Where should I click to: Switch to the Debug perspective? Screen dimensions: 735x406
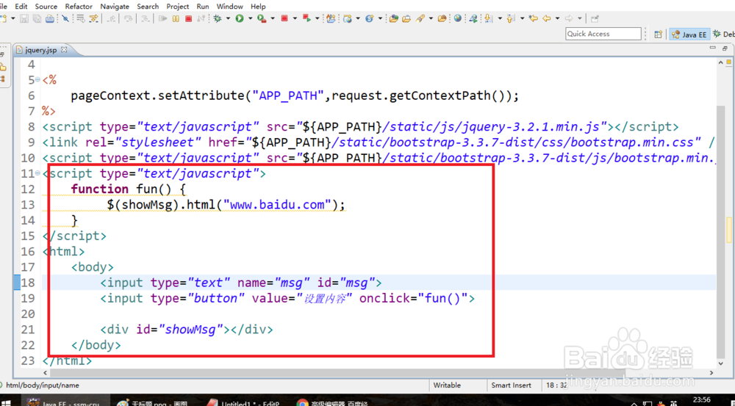tap(724, 35)
